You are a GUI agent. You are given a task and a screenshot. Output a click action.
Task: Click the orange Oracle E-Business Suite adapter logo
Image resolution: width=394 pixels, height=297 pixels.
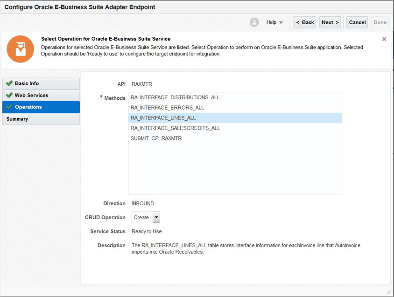[20, 48]
